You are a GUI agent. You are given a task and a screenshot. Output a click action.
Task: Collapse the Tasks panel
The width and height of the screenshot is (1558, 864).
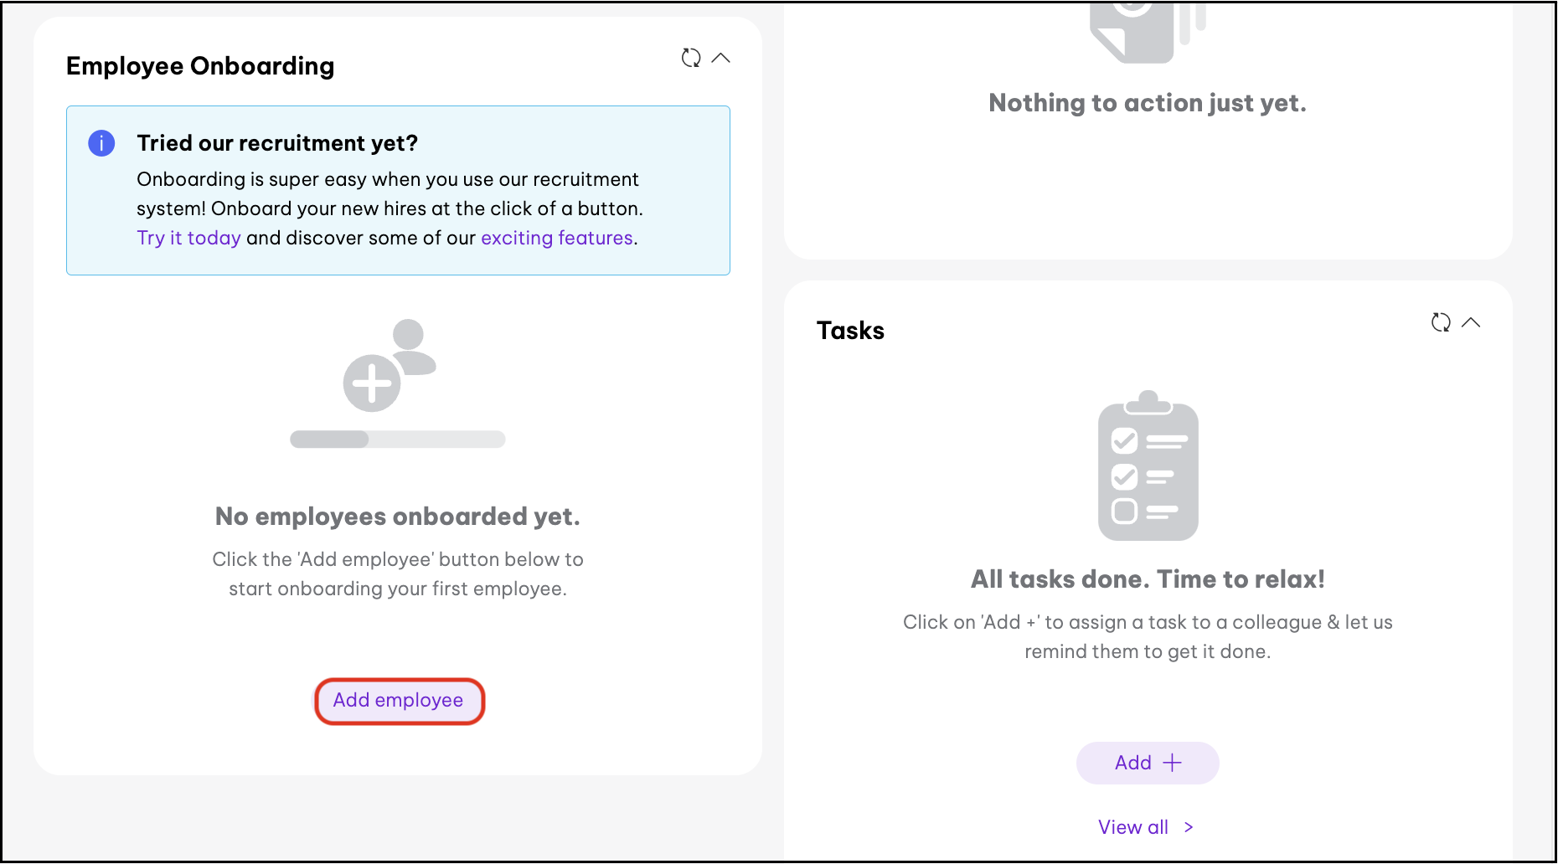point(1471,322)
